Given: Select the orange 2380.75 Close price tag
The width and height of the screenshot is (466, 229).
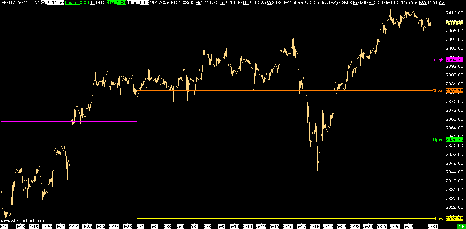Looking at the screenshot, I should pyautogui.click(x=454, y=91).
